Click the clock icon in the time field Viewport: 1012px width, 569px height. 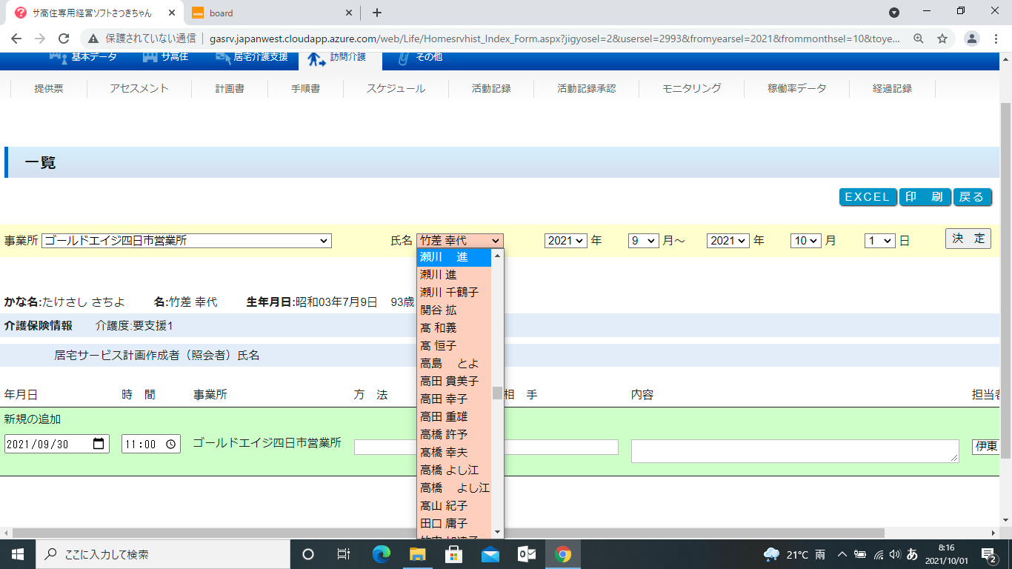(x=170, y=444)
